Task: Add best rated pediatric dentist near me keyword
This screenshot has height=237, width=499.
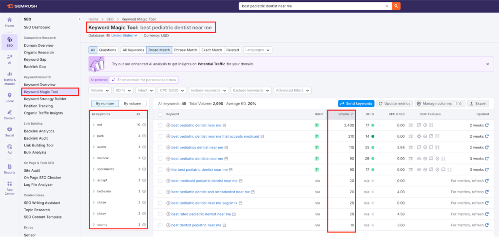Action: [x=168, y=214]
